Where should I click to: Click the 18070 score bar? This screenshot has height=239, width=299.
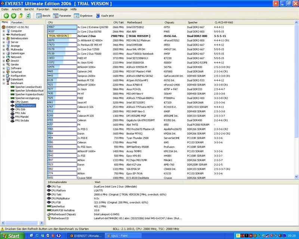coord(62,40)
